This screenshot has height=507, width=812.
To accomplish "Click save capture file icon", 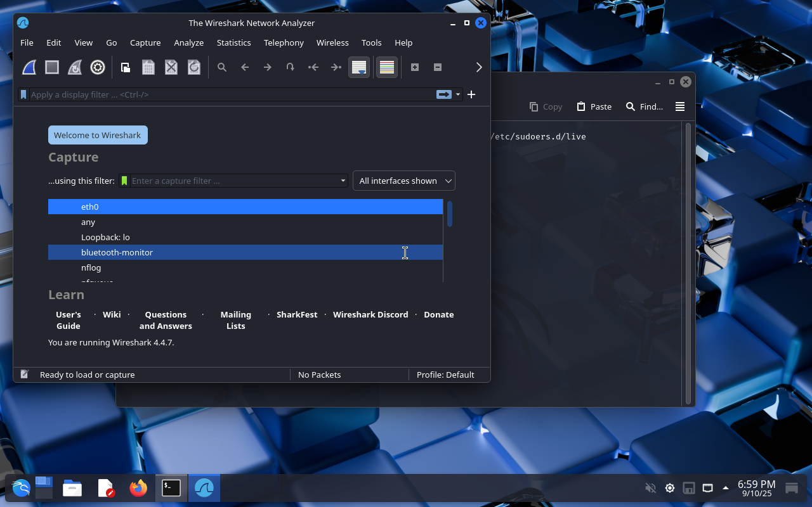I will (x=148, y=67).
